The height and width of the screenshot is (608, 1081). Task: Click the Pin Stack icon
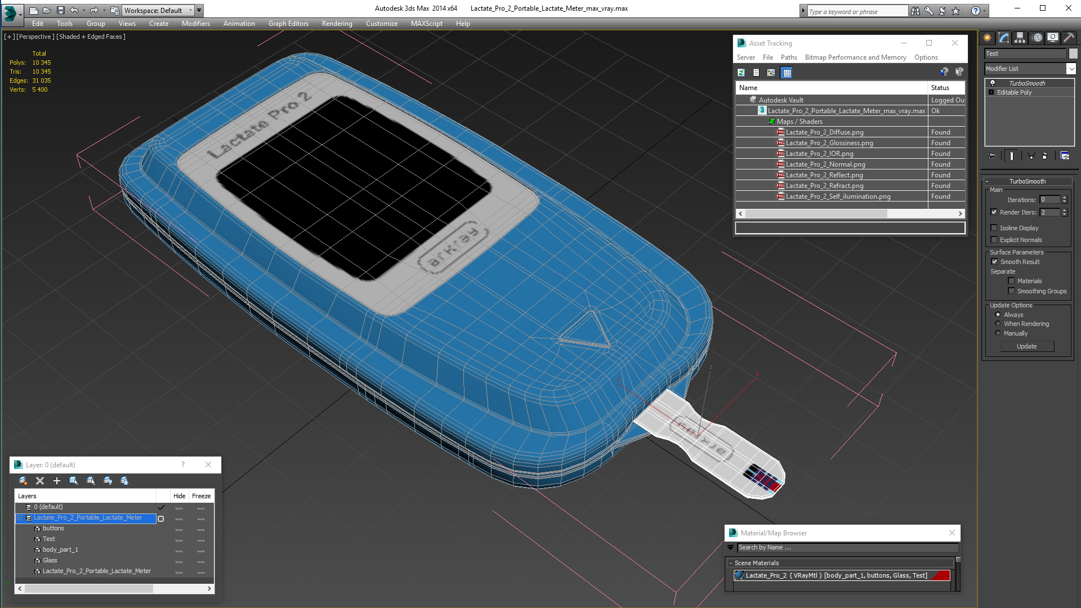(x=992, y=156)
